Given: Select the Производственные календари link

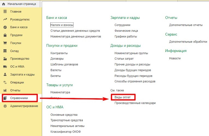Looking at the screenshot, I should [135, 103].
